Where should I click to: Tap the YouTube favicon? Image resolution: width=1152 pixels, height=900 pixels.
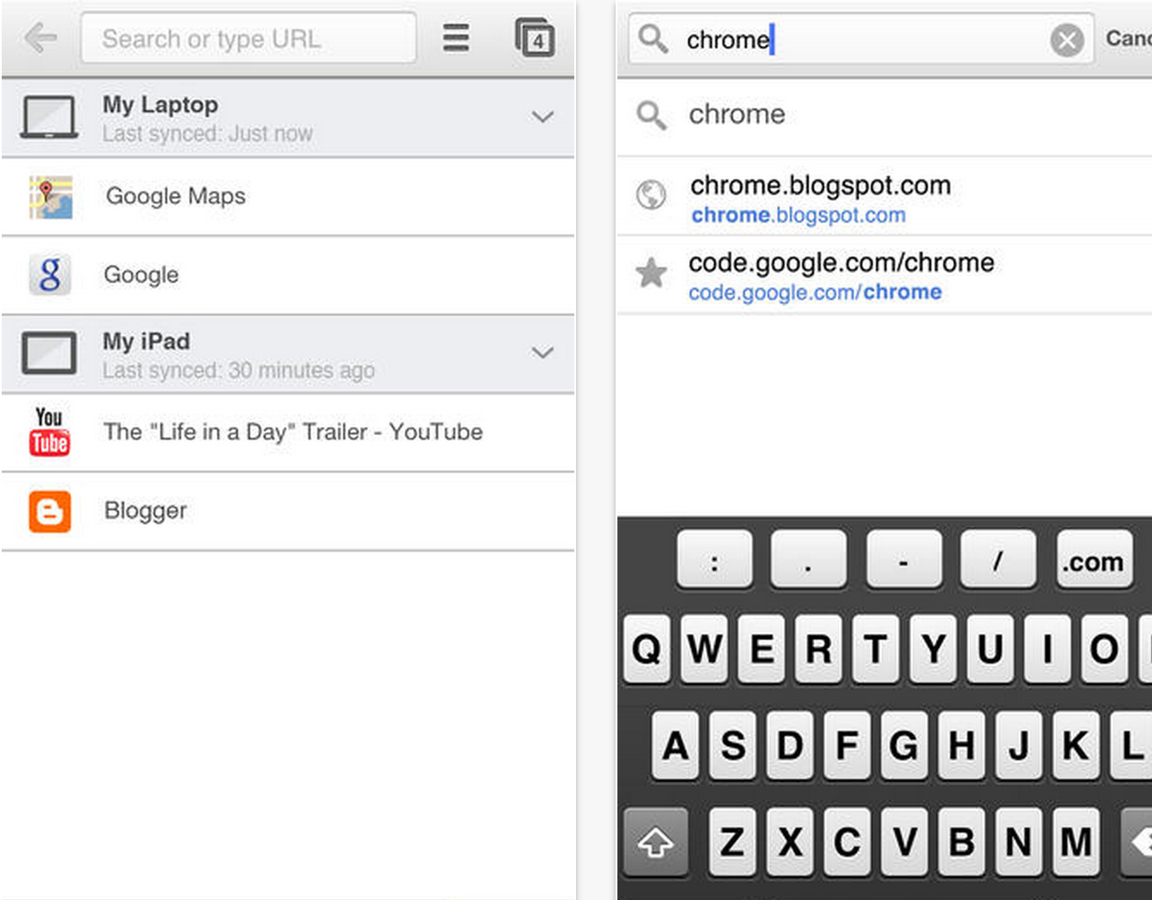tap(50, 432)
